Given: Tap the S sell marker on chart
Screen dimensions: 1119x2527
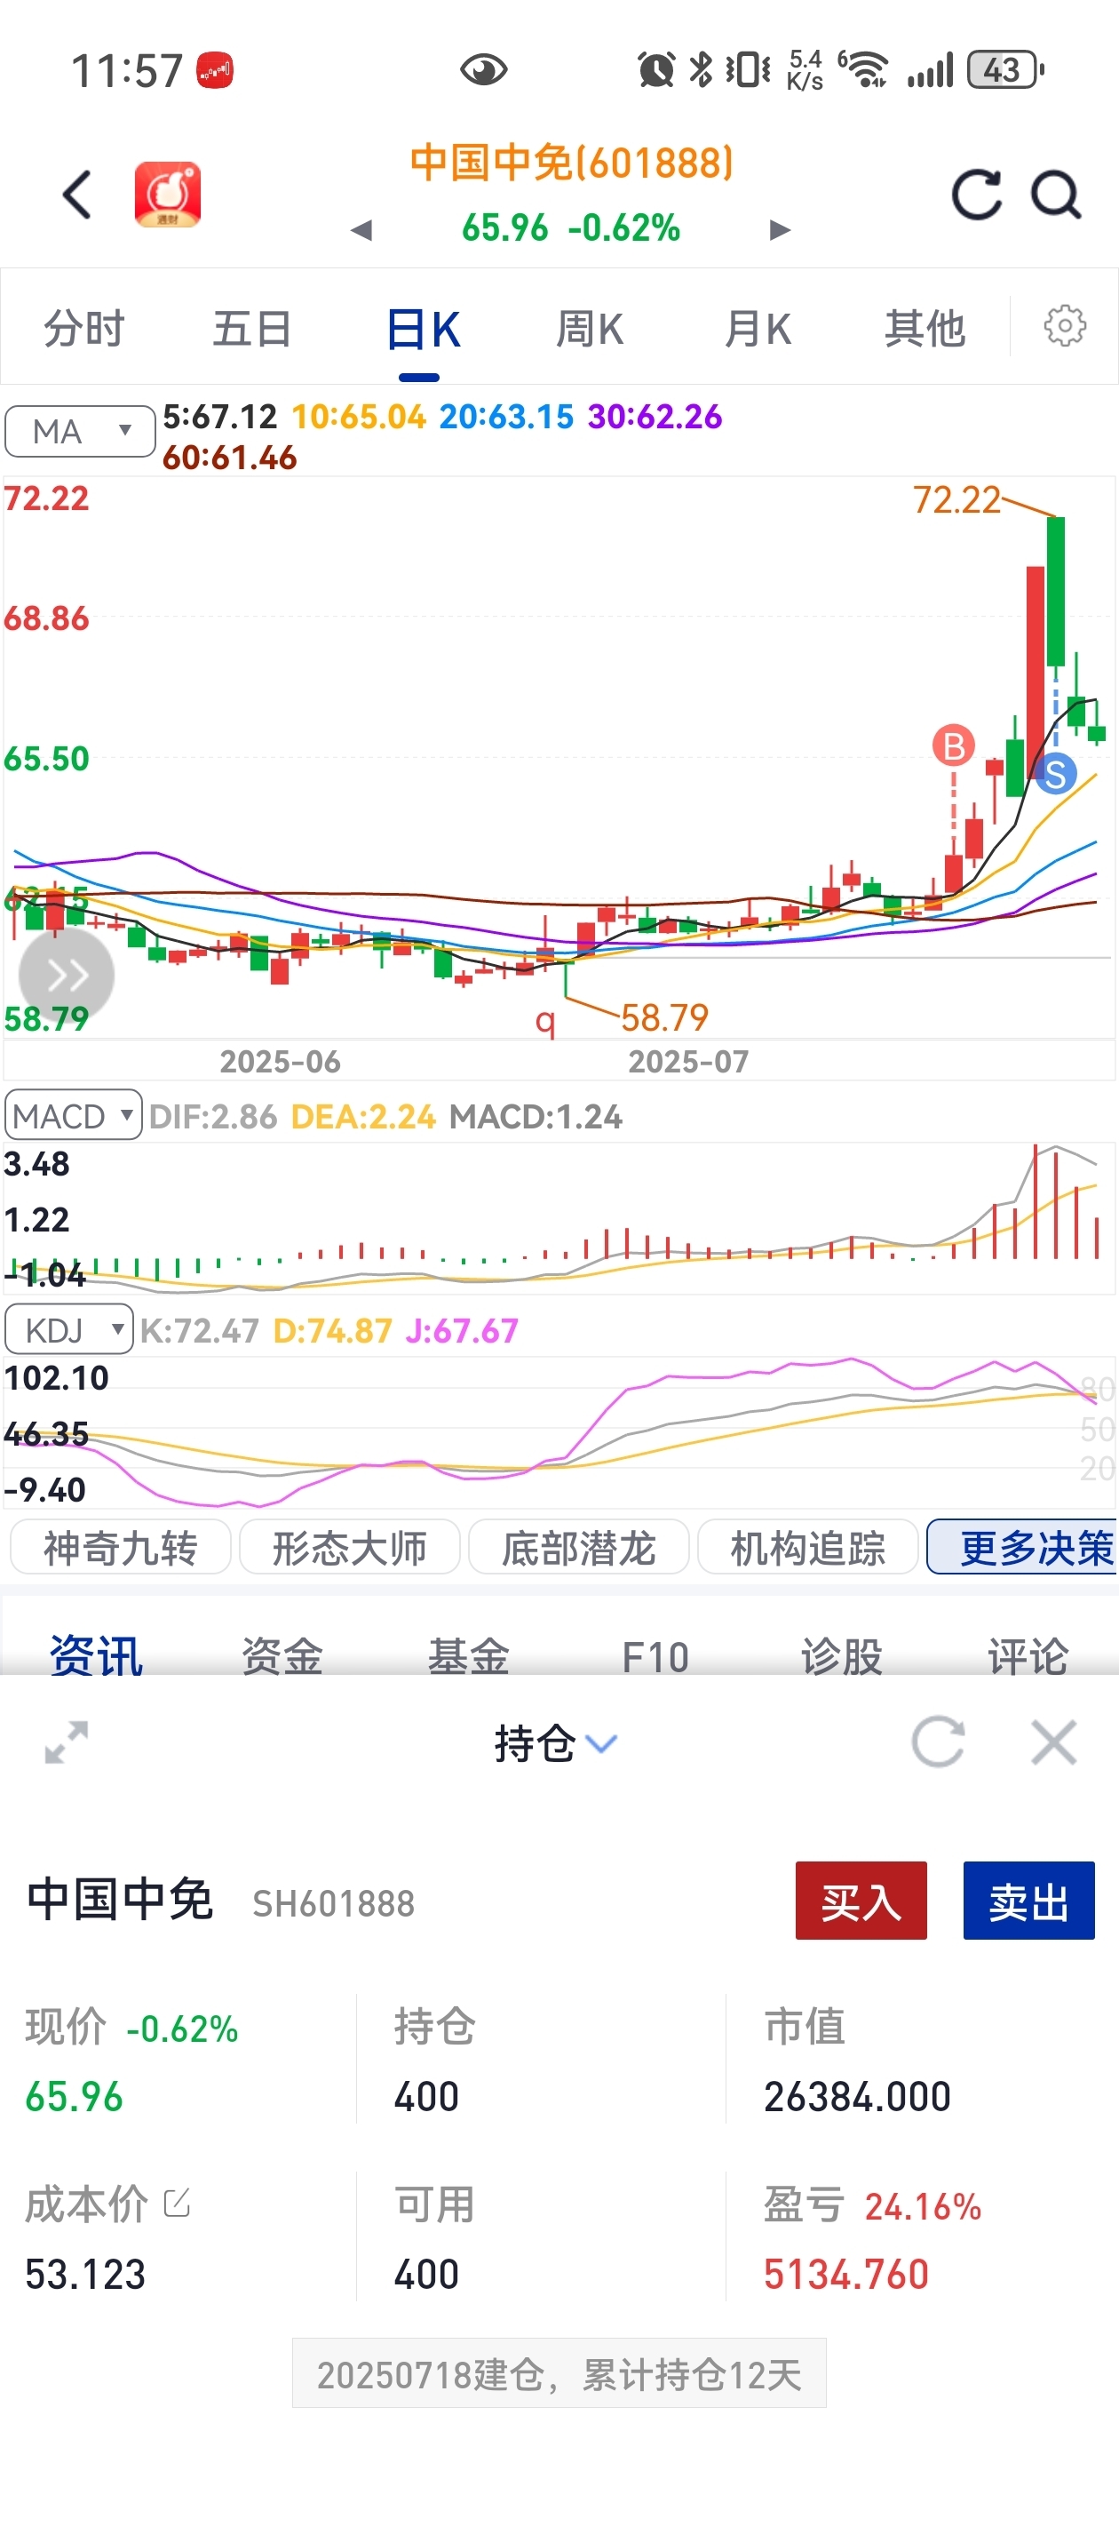Looking at the screenshot, I should point(1055,774).
